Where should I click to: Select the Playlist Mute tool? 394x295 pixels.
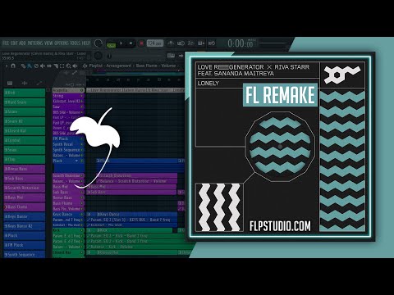click(43, 66)
